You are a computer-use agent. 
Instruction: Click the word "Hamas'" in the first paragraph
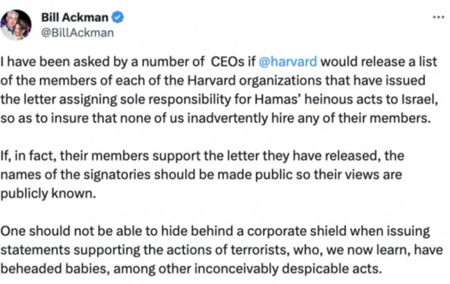[278, 100]
